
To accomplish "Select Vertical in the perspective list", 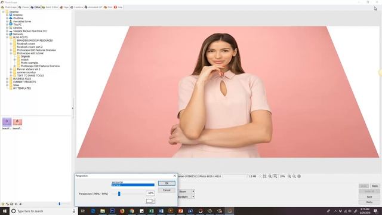I will [x=133, y=185].
